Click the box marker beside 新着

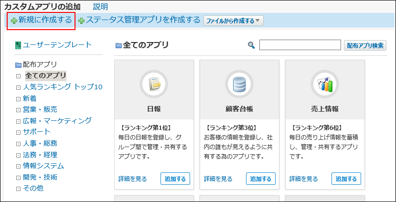(x=18, y=99)
